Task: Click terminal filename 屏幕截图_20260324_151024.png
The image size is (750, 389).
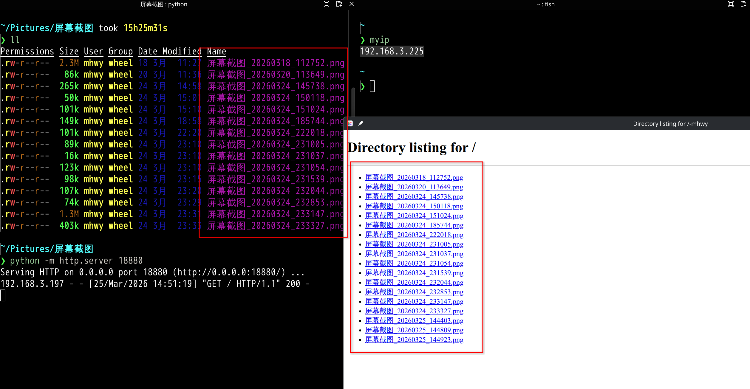Action: (276, 110)
